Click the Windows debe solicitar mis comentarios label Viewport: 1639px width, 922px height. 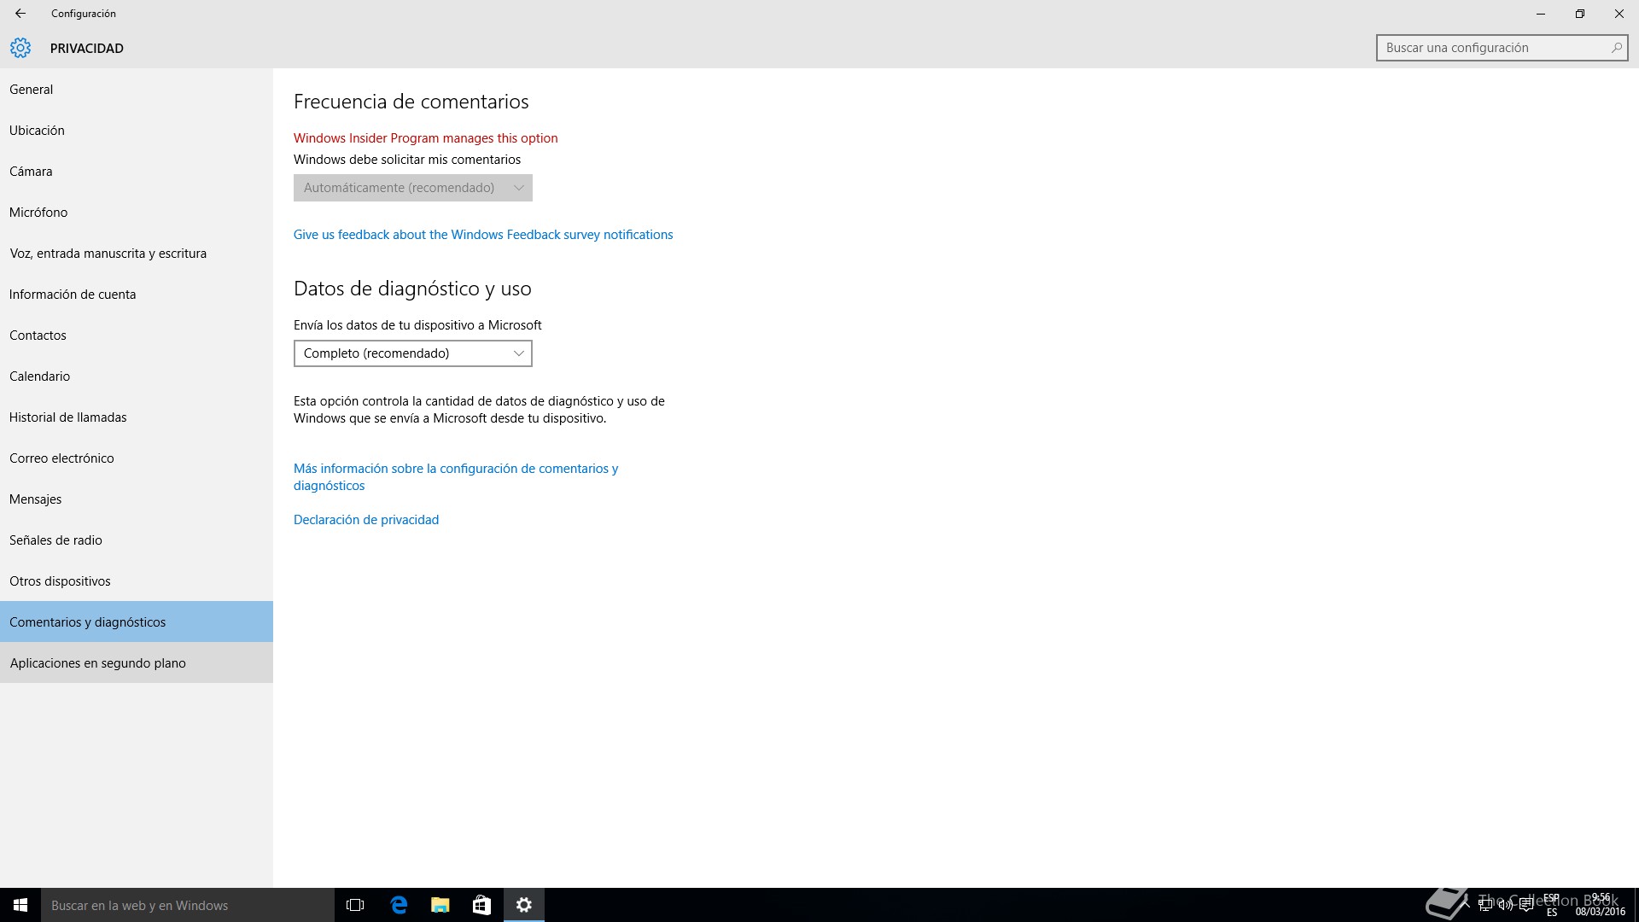click(x=407, y=160)
